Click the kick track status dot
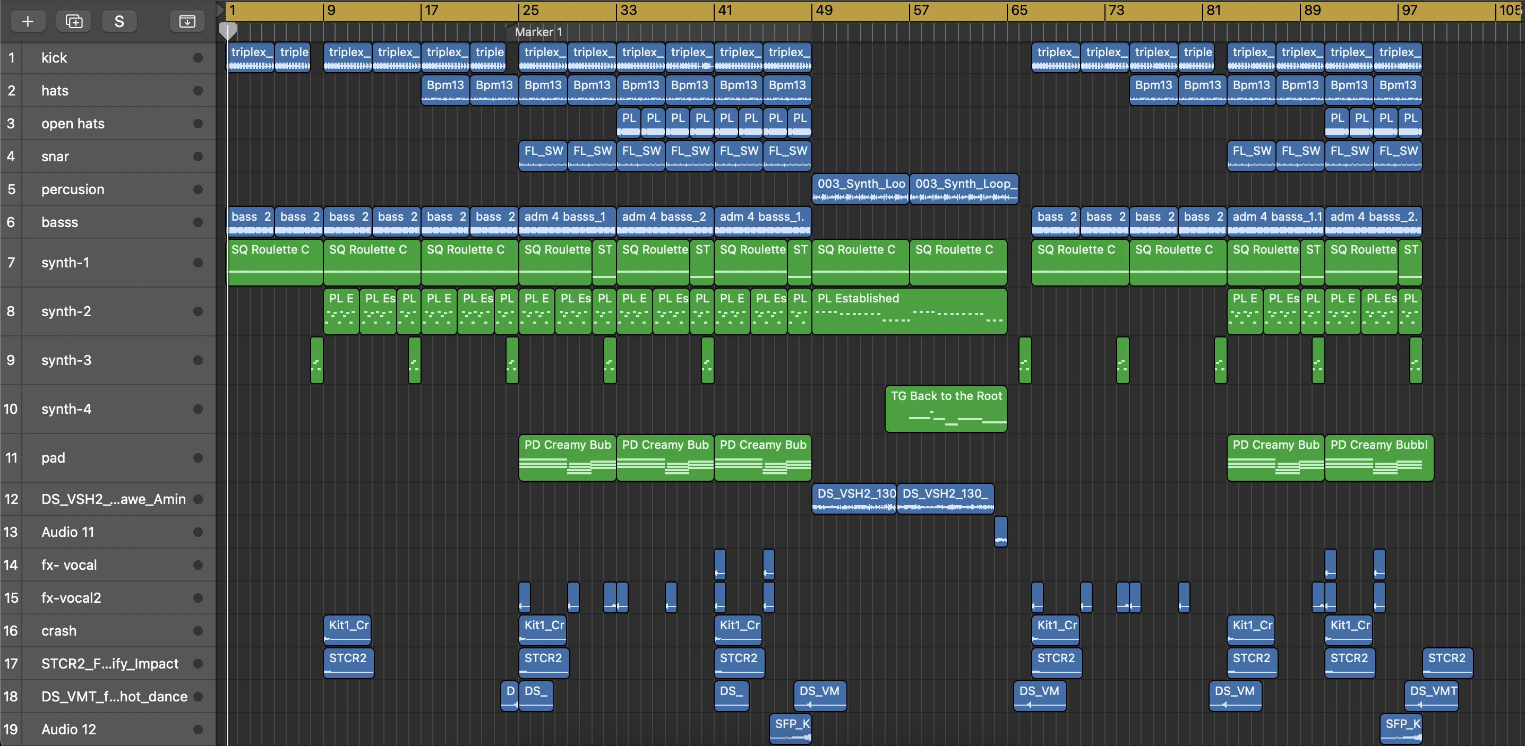1525x746 pixels. coord(198,58)
